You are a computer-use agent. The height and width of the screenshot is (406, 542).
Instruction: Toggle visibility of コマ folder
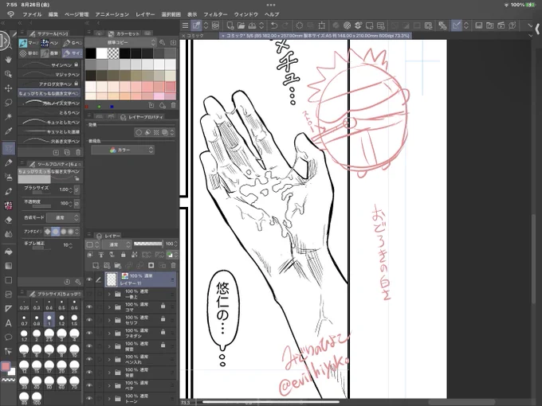click(89, 306)
